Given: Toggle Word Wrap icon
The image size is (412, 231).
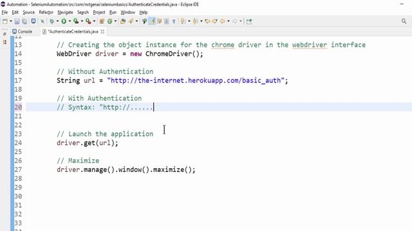Looking at the screenshot, I should click(x=159, y=21).
